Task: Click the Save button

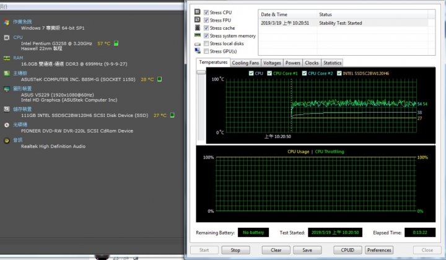Action: (x=307, y=250)
